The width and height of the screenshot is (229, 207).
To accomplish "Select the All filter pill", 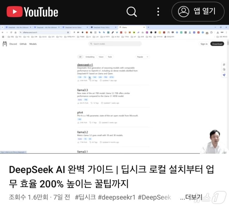I will click(80, 57).
